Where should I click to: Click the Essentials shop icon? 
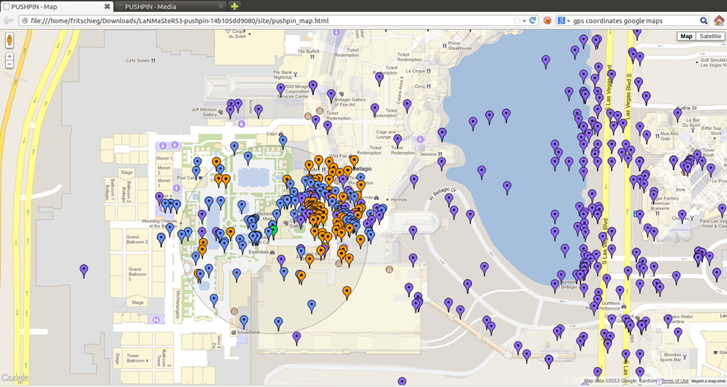click(x=272, y=252)
